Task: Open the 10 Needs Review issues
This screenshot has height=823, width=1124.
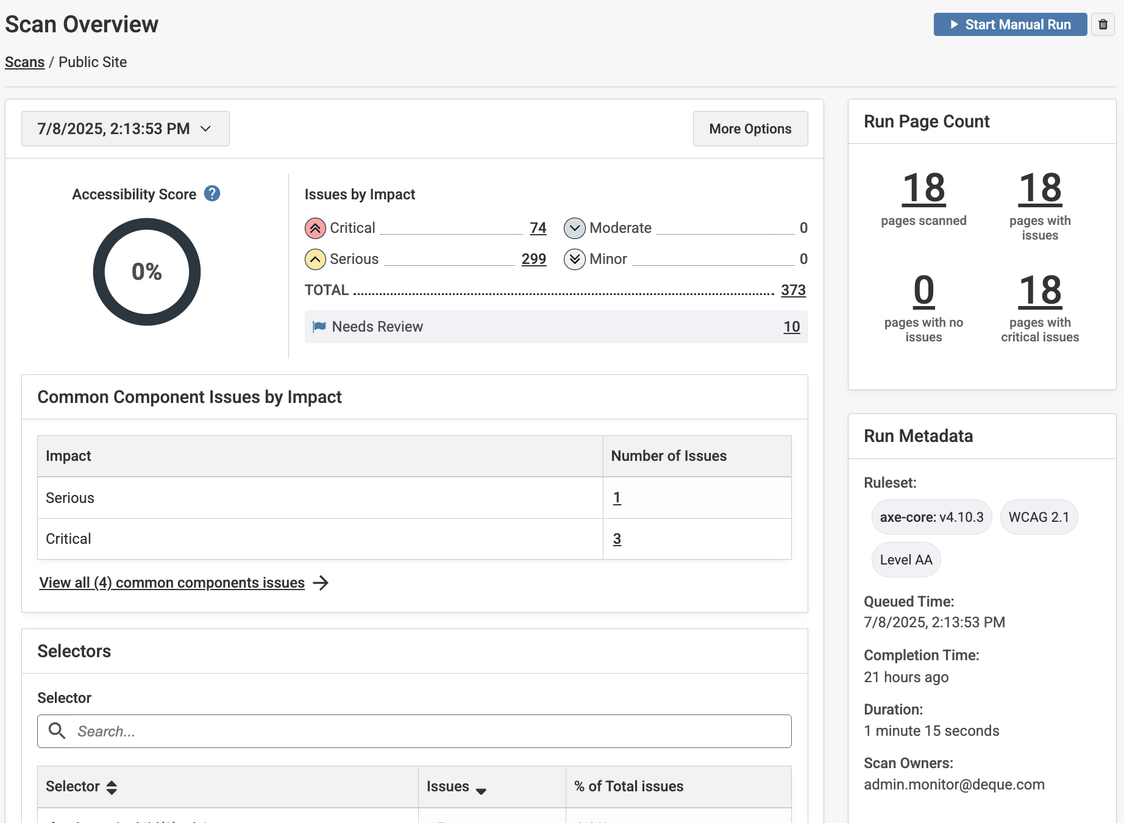Action: click(791, 327)
